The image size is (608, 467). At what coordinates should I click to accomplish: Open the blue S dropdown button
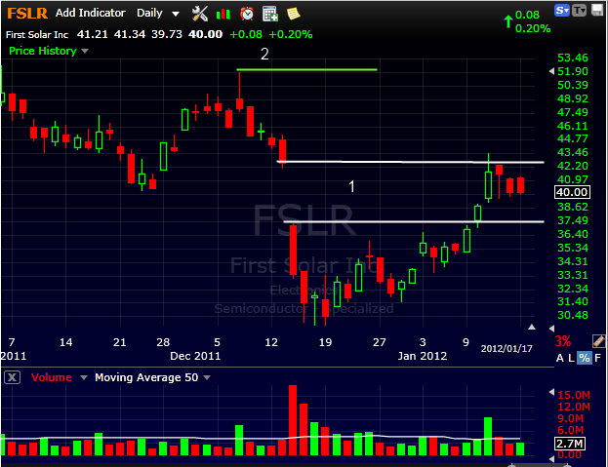click(562, 11)
